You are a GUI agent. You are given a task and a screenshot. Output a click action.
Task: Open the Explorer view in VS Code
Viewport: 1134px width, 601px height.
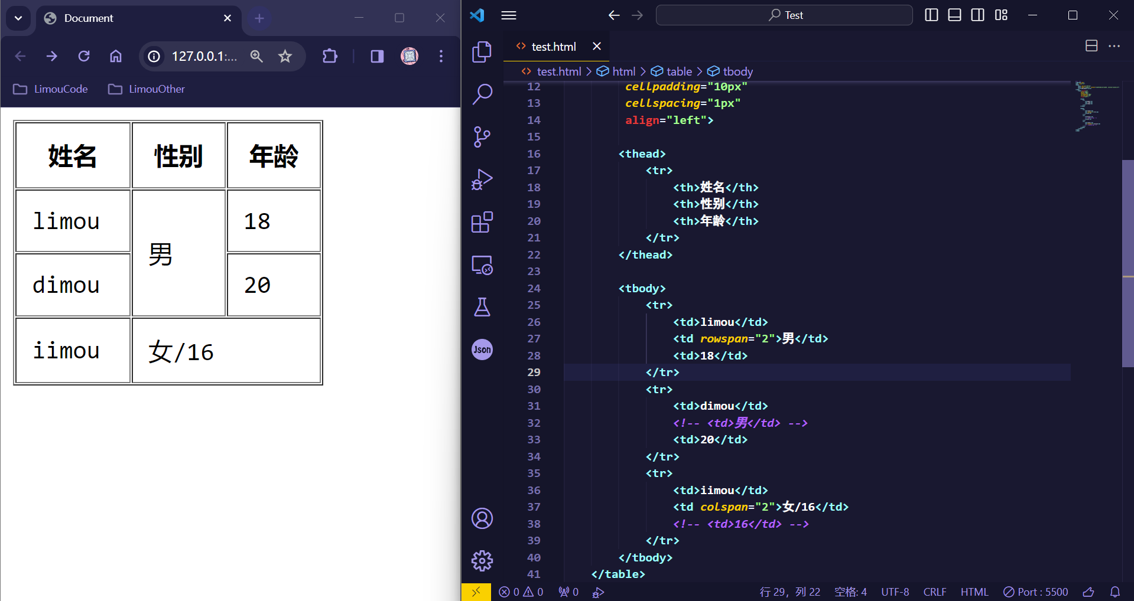click(x=482, y=52)
